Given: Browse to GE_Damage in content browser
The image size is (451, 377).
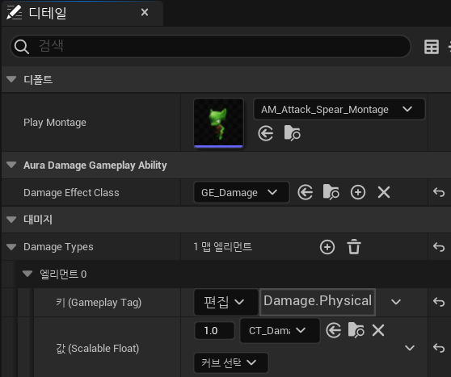Looking at the screenshot, I should [331, 192].
